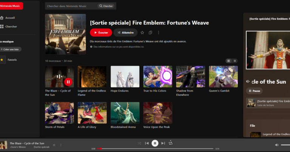Switch to list view layout
290x152 pixels.
click(x=235, y=61)
